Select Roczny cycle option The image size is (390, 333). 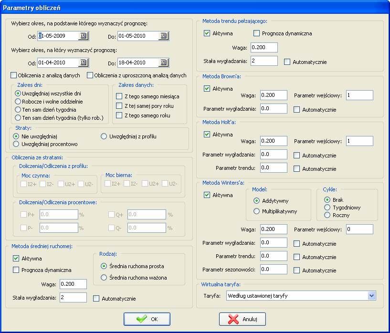pos(327,215)
